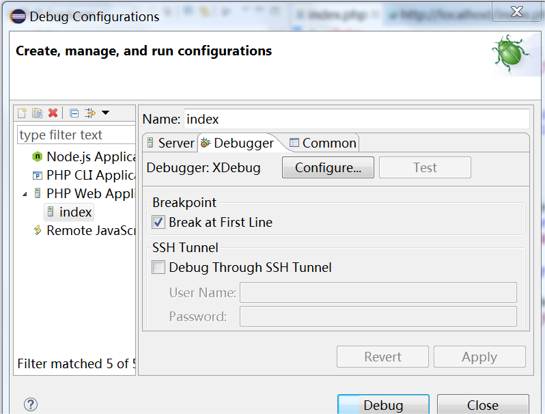Collapse the PHP Web Application tree node
The width and height of the screenshot is (545, 414).
pos(25,194)
